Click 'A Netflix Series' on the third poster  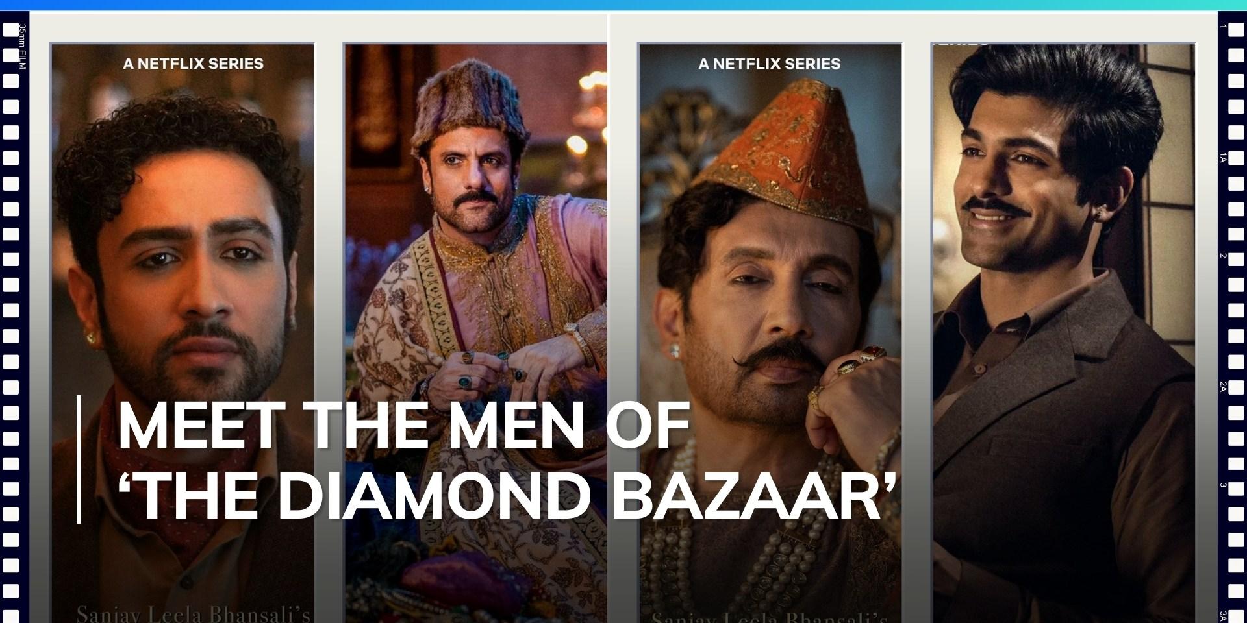769,64
